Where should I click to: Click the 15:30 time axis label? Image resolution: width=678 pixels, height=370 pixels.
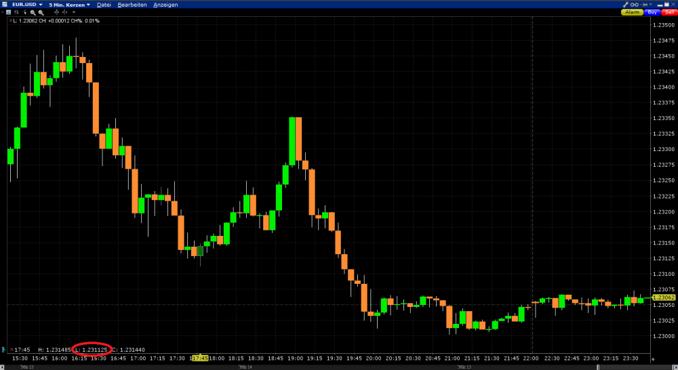pos(20,358)
